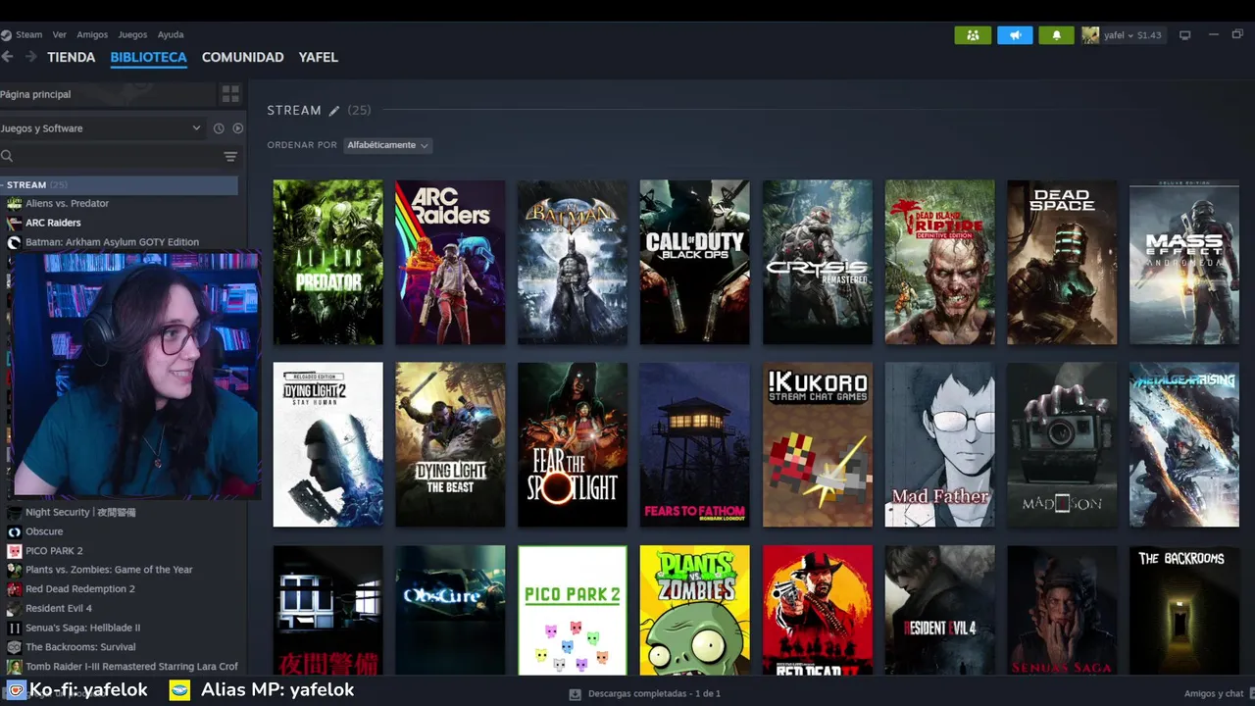Show recent activity clock filter
Viewport: 1255px width, 706px height.
click(219, 128)
